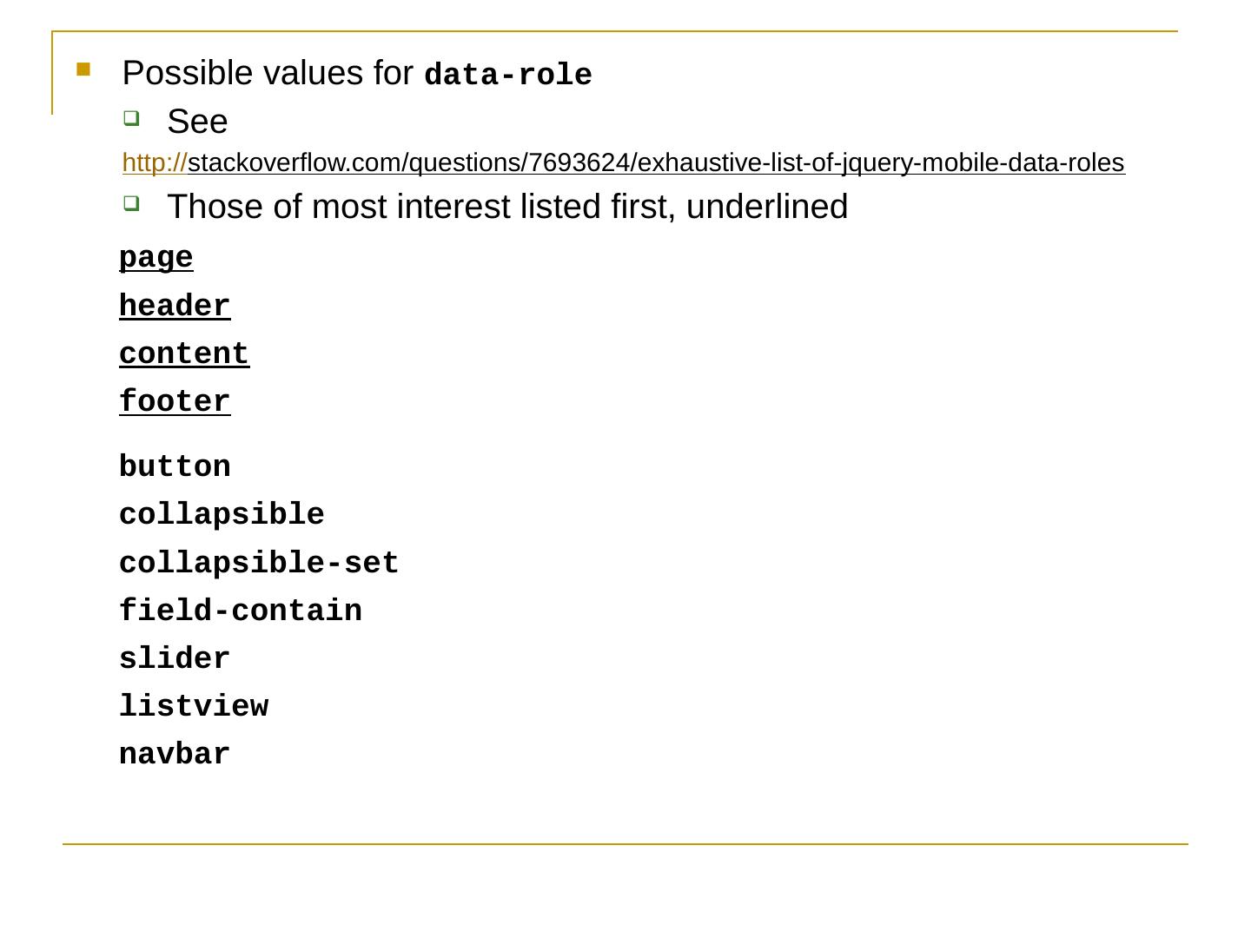Click the 'listview' entry
Viewport: 1251px width, 938px height.
(x=194, y=707)
